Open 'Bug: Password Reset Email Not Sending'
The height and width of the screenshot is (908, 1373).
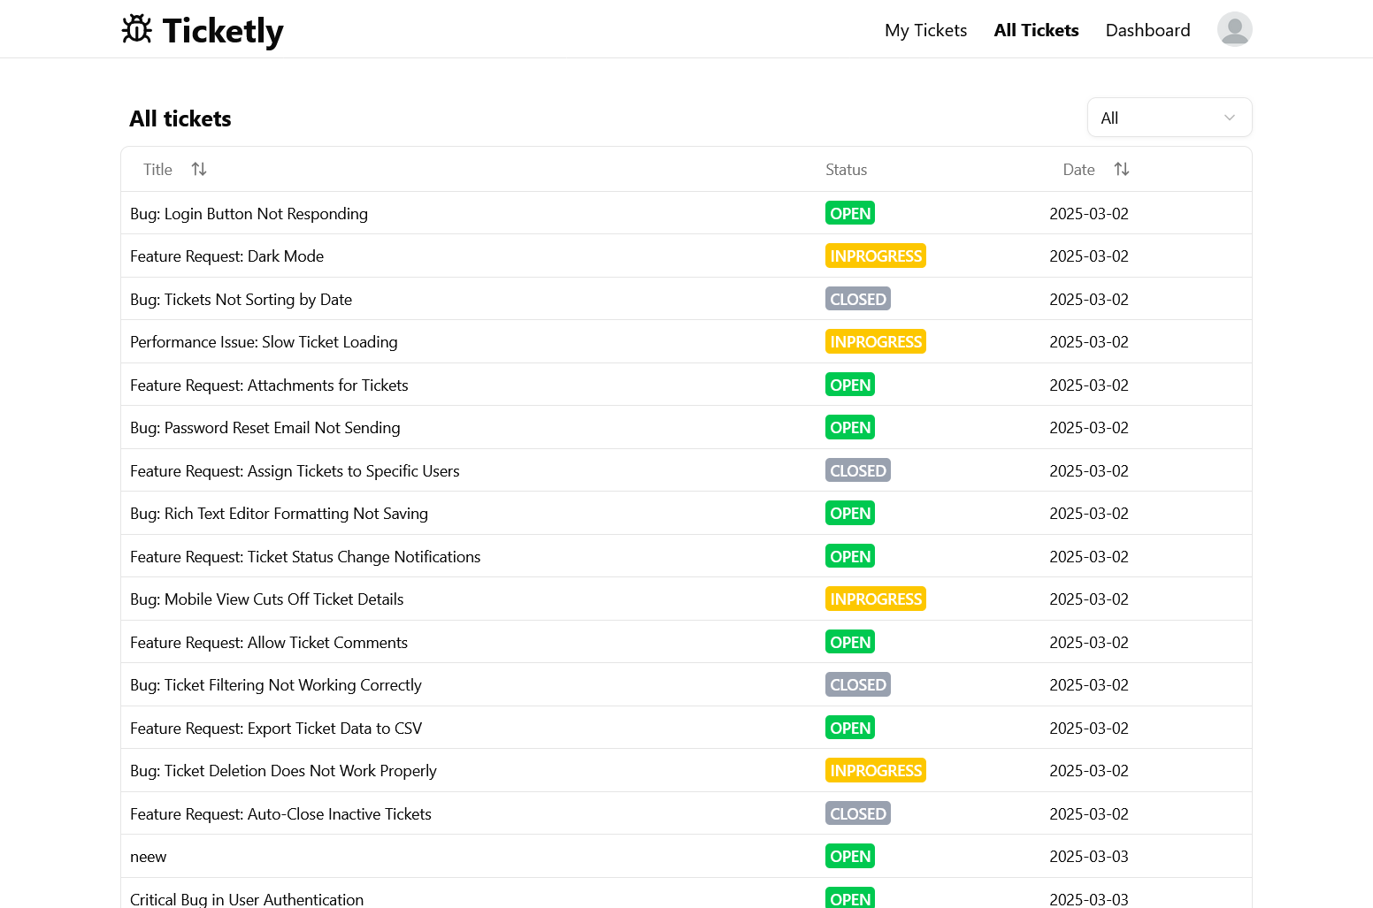[265, 428]
